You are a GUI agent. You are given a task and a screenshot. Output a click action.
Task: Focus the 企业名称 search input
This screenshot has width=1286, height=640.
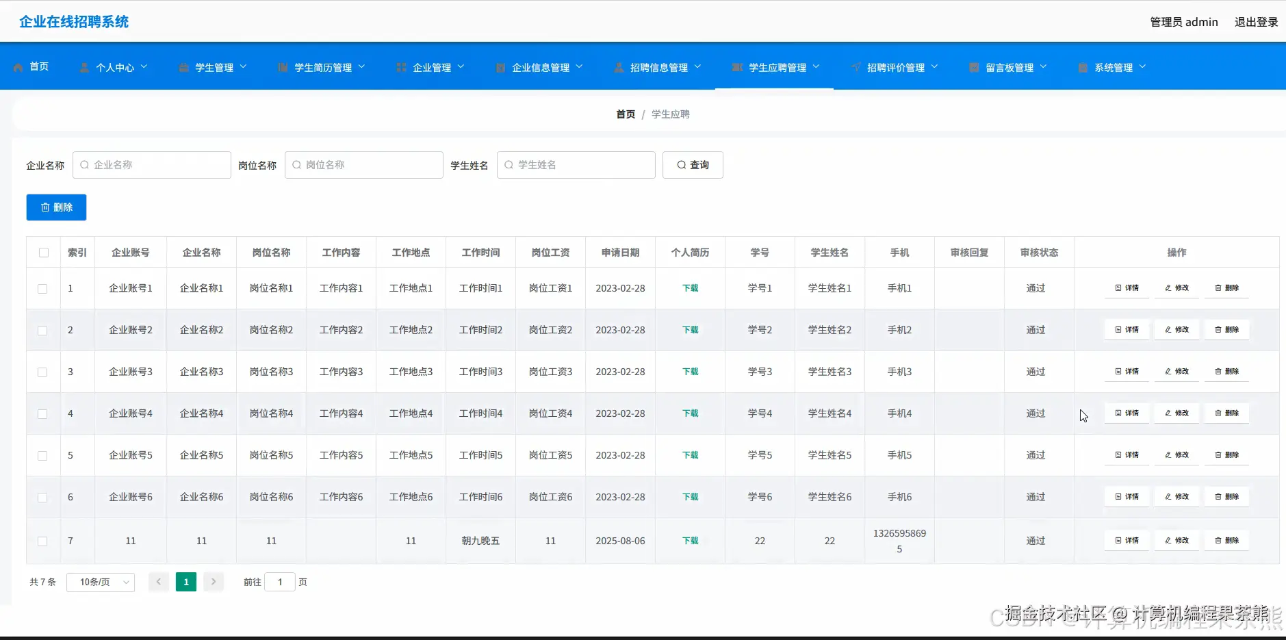point(152,165)
